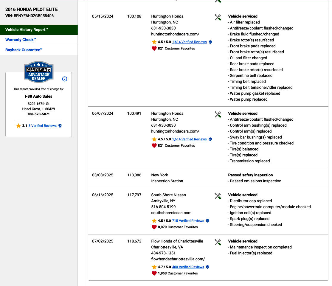This screenshot has width=332, height=286.
Task: Open 1,614 Verified Reviews link in 05/15/2024 entry
Action: point(189,42)
